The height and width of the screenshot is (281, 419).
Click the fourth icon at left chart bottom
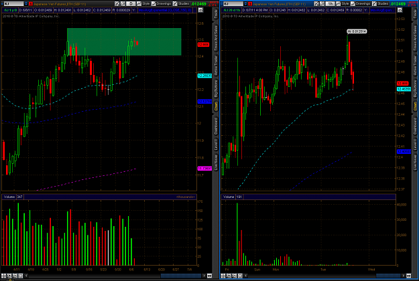21,276
